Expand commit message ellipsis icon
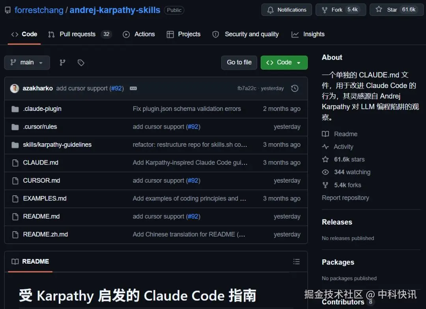 (133, 88)
